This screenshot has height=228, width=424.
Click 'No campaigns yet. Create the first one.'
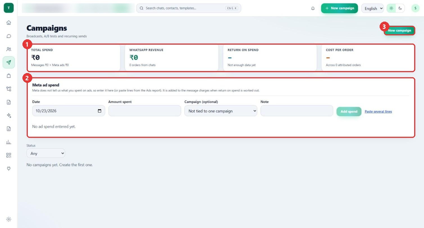pos(60,165)
